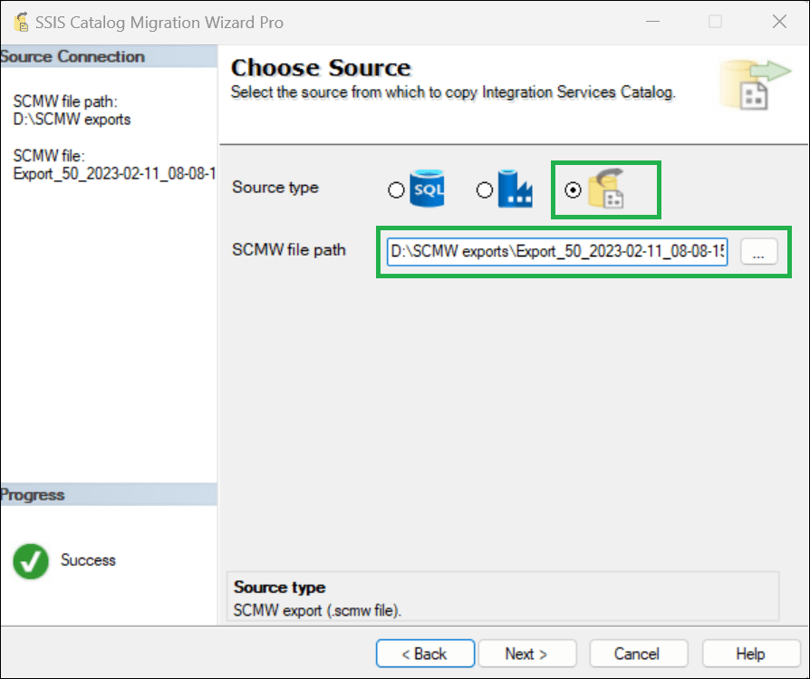The height and width of the screenshot is (679, 810).
Task: Click the 'SCMW export (.scmw file).' description
Action: [317, 610]
